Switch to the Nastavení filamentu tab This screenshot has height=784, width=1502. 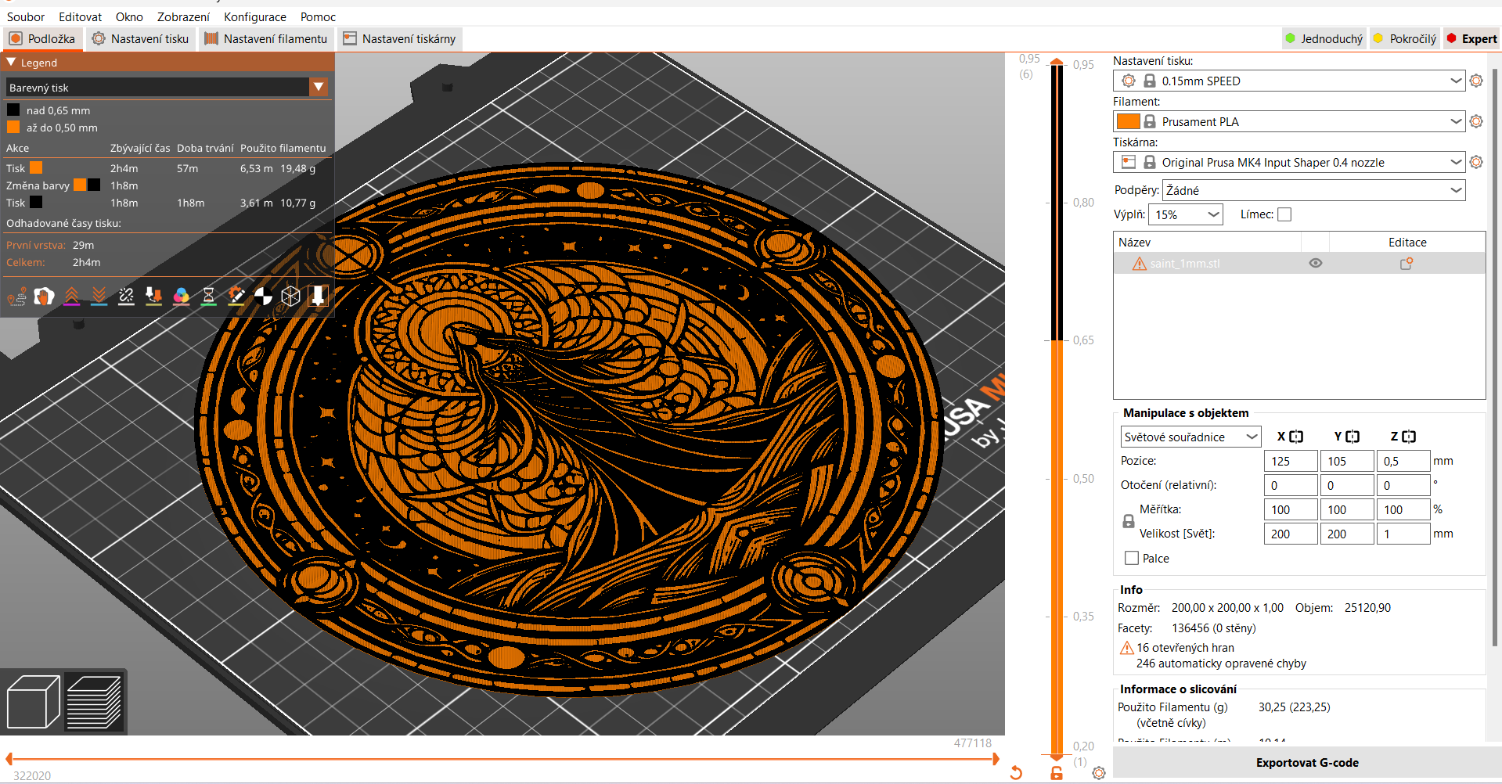pos(266,38)
